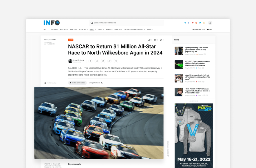This screenshot has height=168, width=256.
Task: Share the article on Twitter
Action: click(103, 61)
